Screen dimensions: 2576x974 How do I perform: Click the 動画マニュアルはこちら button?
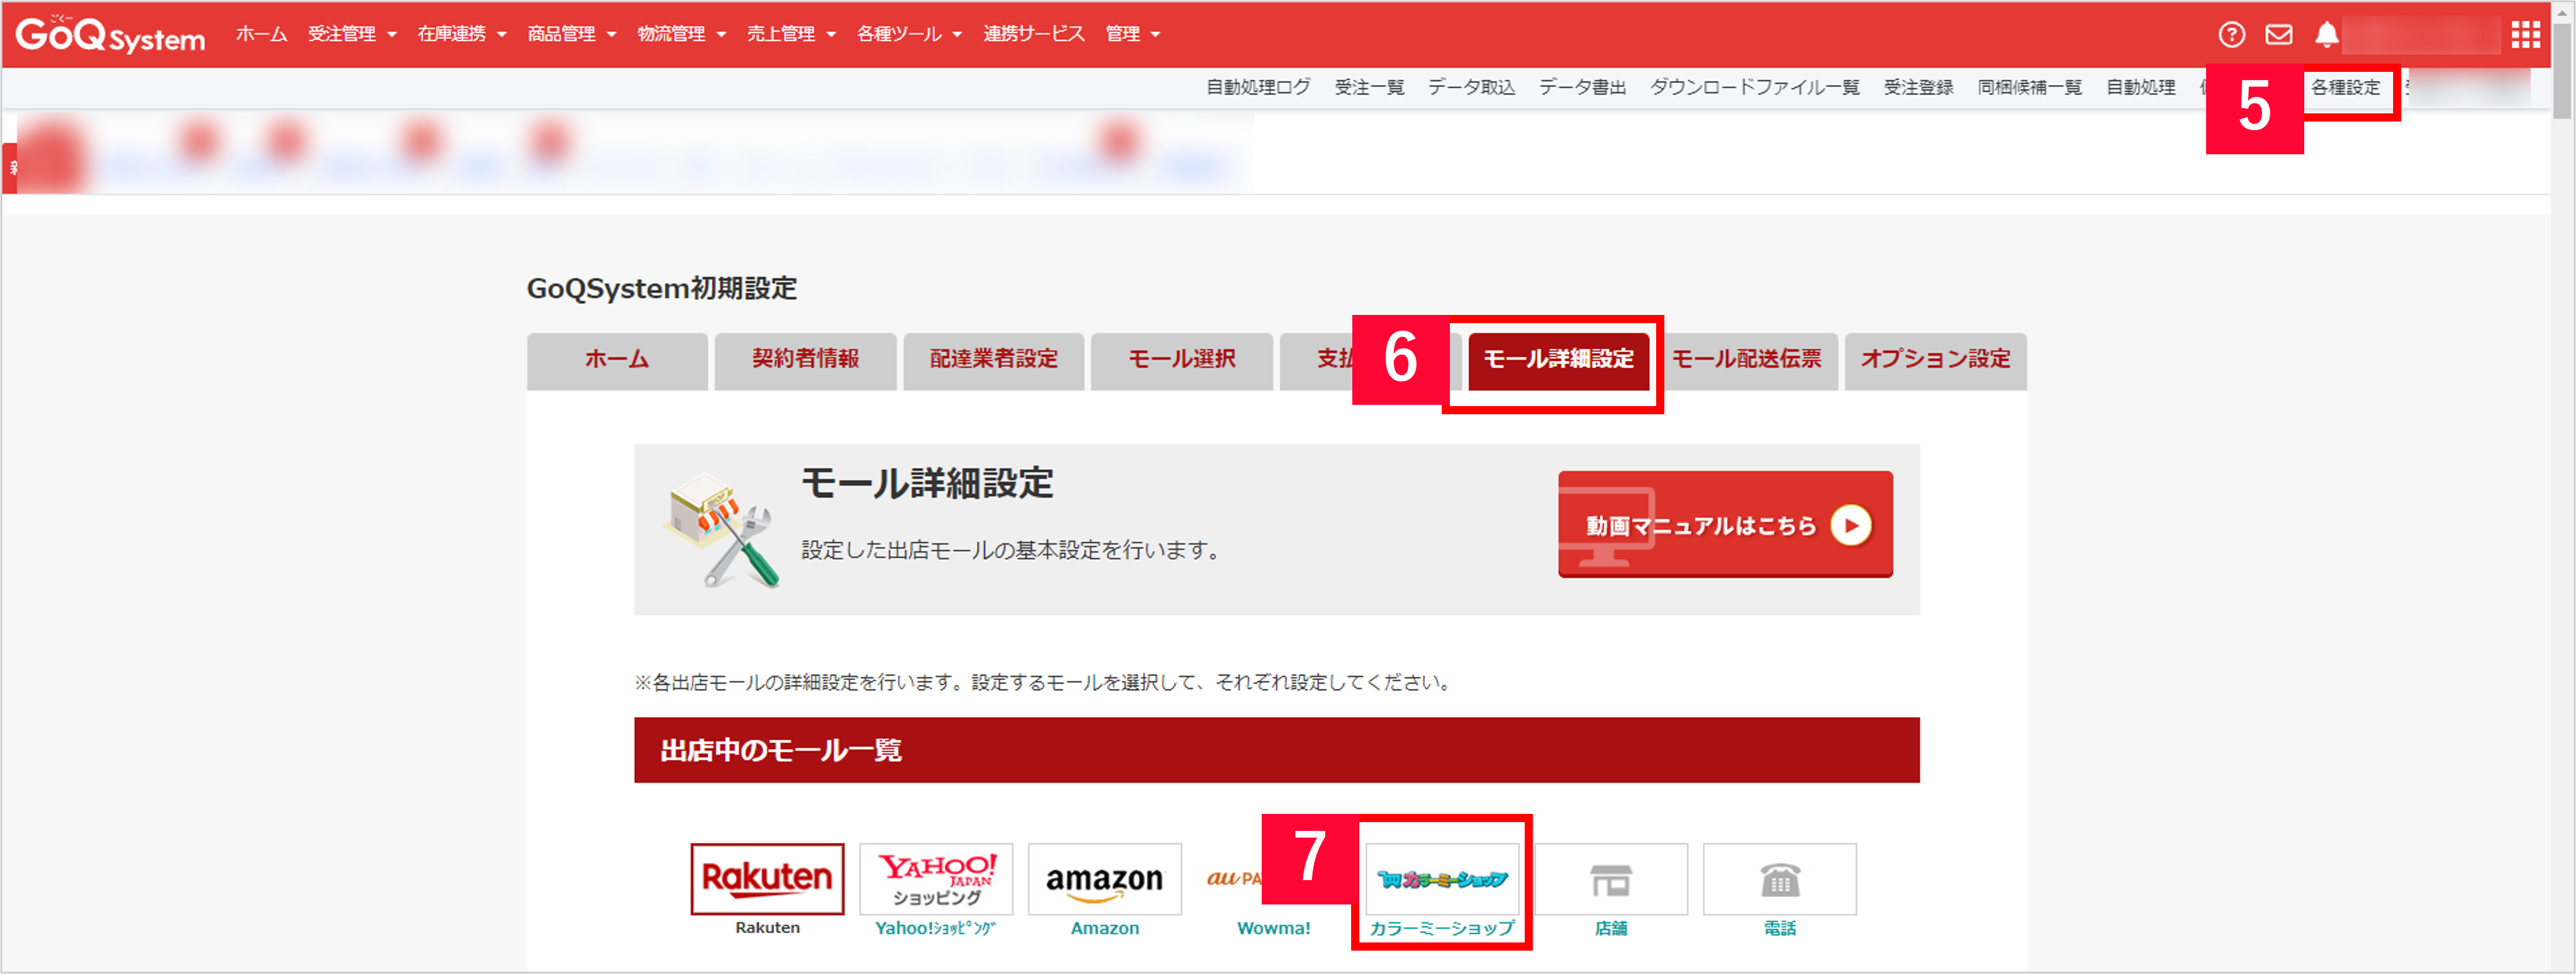(x=1723, y=524)
